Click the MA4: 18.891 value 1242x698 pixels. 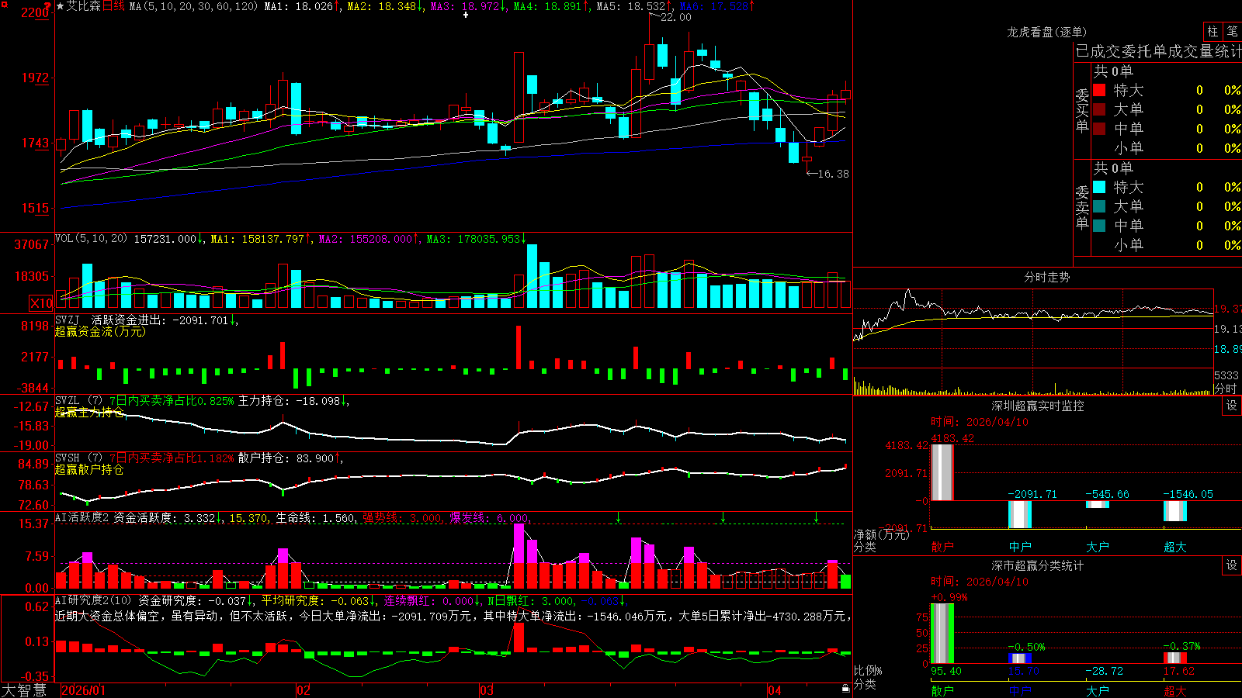(551, 6)
